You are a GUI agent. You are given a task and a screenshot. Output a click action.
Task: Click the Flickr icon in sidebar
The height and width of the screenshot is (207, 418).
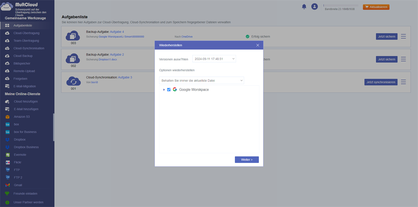pos(7,163)
